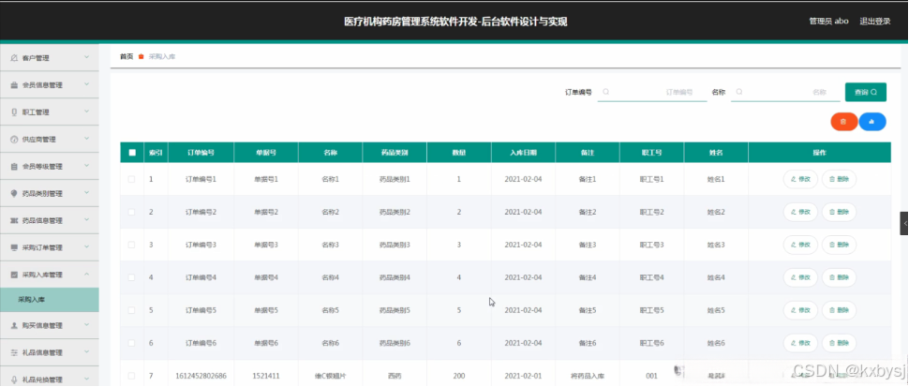909x387 pixels.
Task: Click cell 维C银翘片 in row 7
Action: (x=330, y=376)
